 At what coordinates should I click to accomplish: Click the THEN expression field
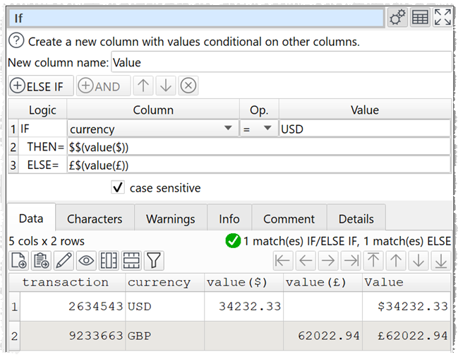pos(258,147)
